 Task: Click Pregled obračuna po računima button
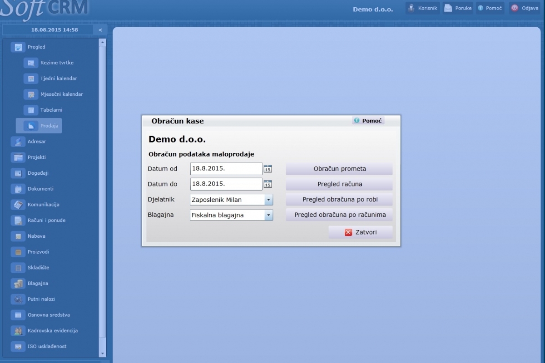pos(339,215)
